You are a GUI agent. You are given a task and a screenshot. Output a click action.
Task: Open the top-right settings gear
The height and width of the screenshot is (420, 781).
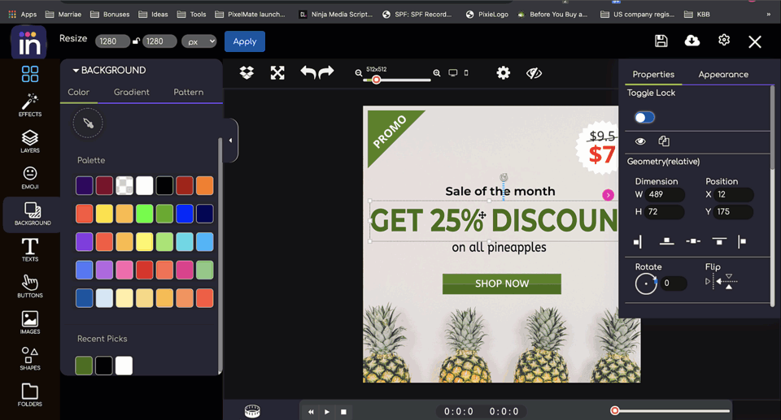[x=724, y=40]
